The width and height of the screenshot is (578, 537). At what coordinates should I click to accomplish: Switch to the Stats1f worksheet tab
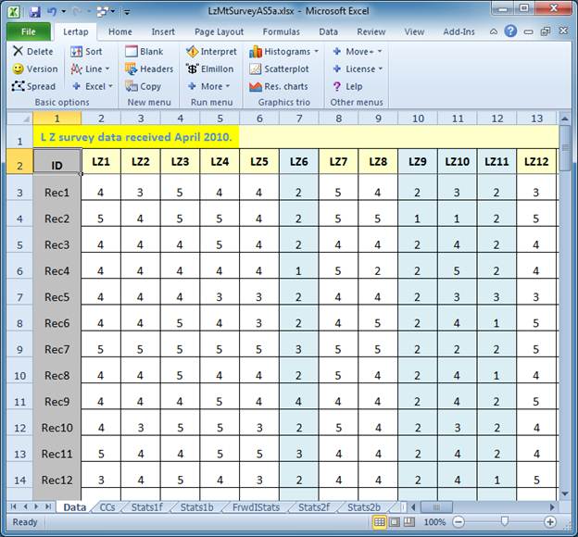click(144, 507)
